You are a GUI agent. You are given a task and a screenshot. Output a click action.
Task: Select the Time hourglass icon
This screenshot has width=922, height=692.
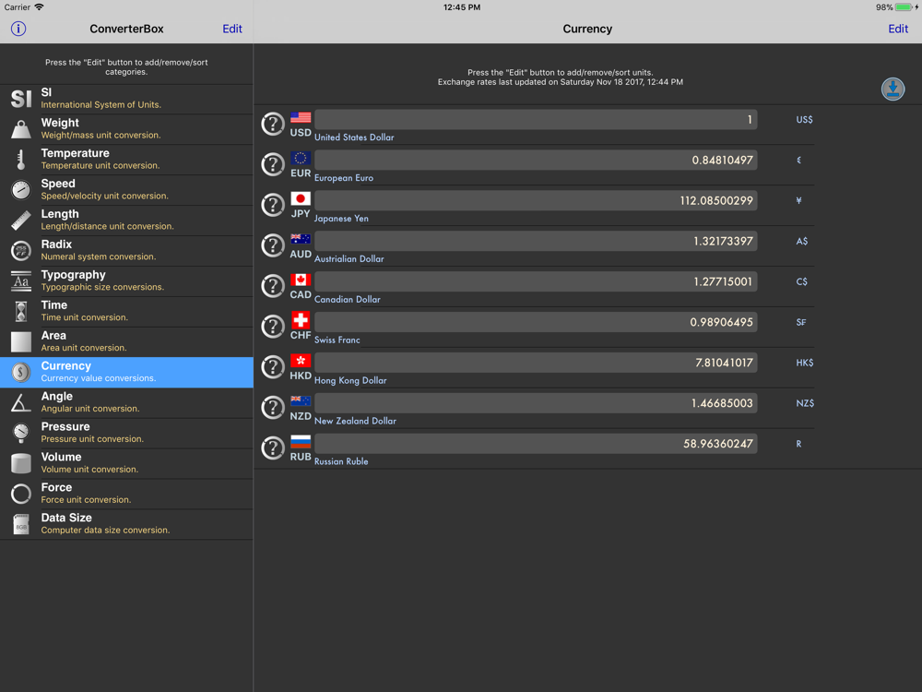(21, 311)
